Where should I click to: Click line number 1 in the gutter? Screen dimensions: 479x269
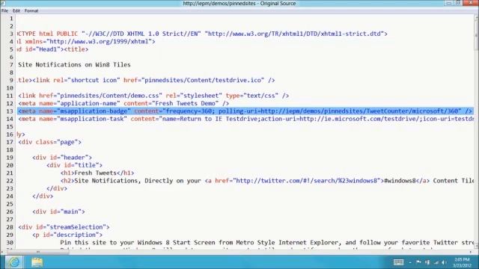11,18
